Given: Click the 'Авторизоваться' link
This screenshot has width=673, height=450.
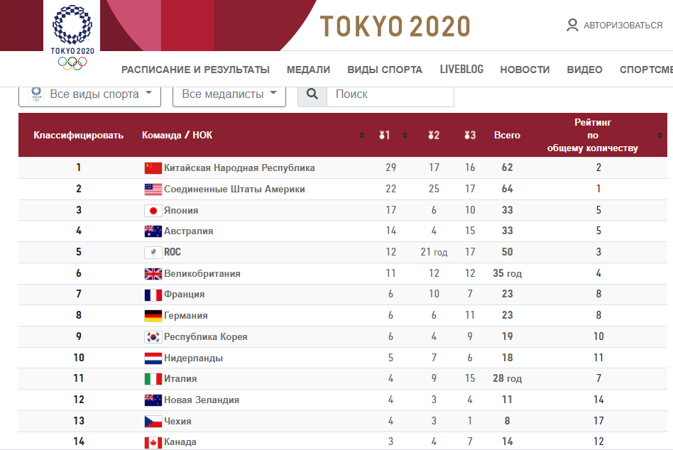Looking at the screenshot, I should [x=623, y=26].
